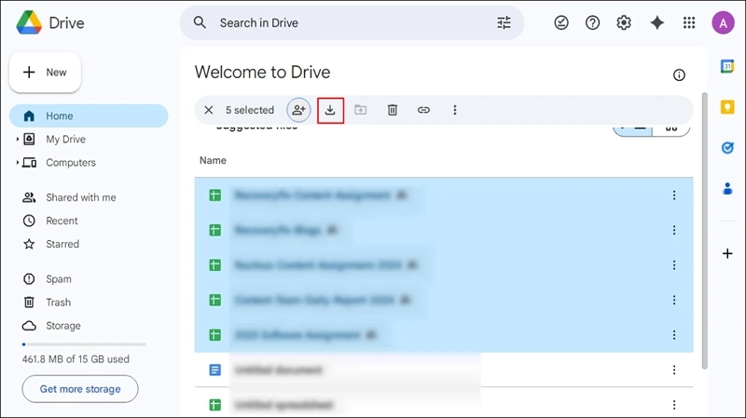Image resolution: width=746 pixels, height=418 pixels.
Task: Open more options for the document row
Action: pos(674,370)
